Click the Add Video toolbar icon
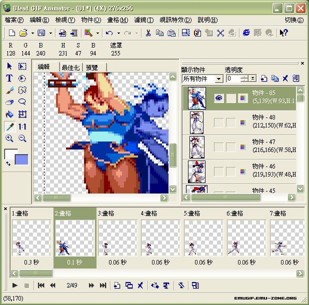309x305 pixels. (x=74, y=33)
